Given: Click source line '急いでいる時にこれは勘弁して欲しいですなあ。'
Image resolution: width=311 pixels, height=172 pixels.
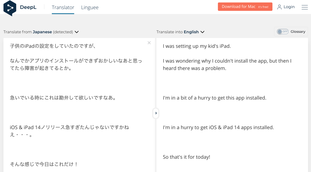Looking at the screenshot, I should pos(63,98).
